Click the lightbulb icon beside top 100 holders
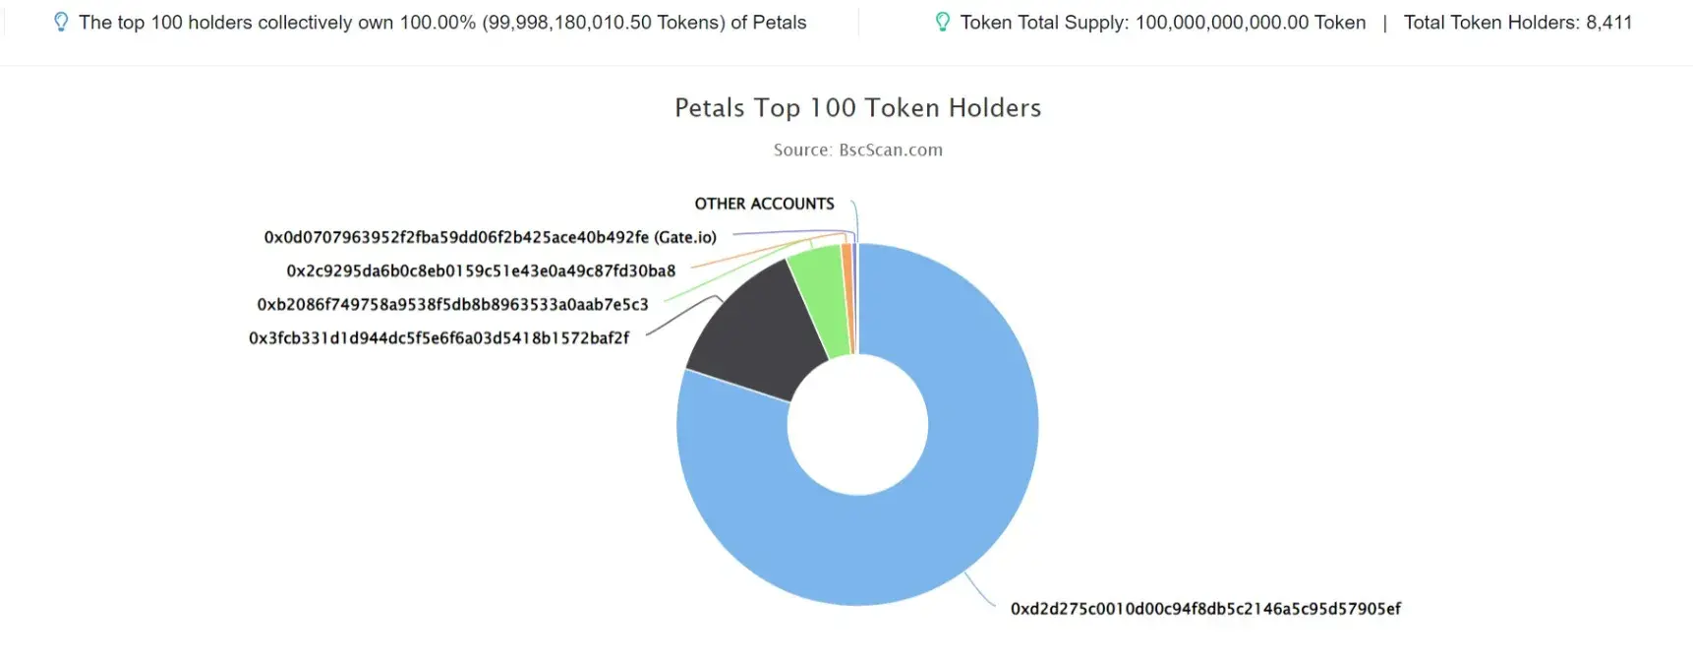This screenshot has width=1693, height=662. pyautogui.click(x=61, y=22)
